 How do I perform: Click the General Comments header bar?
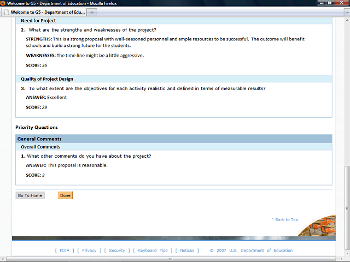(174, 139)
